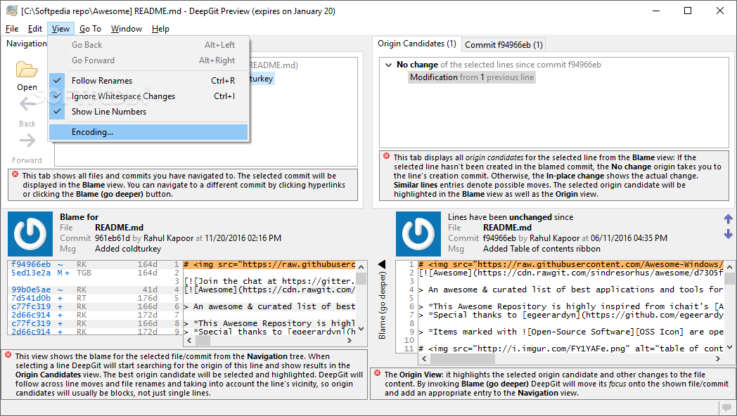The width and height of the screenshot is (737, 416).
Task: Select blame line 'An awesome & curated list'
Action: point(269,306)
